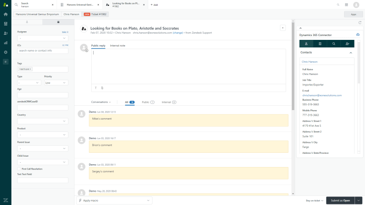Open Hansons Universal Genius Emporium breadcrumb
The width and height of the screenshot is (365, 205).
click(x=37, y=14)
